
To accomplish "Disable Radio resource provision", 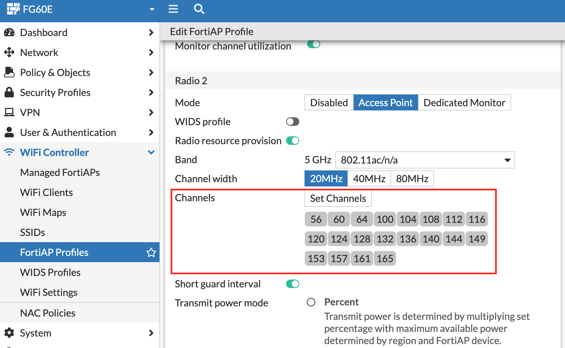I will point(292,141).
